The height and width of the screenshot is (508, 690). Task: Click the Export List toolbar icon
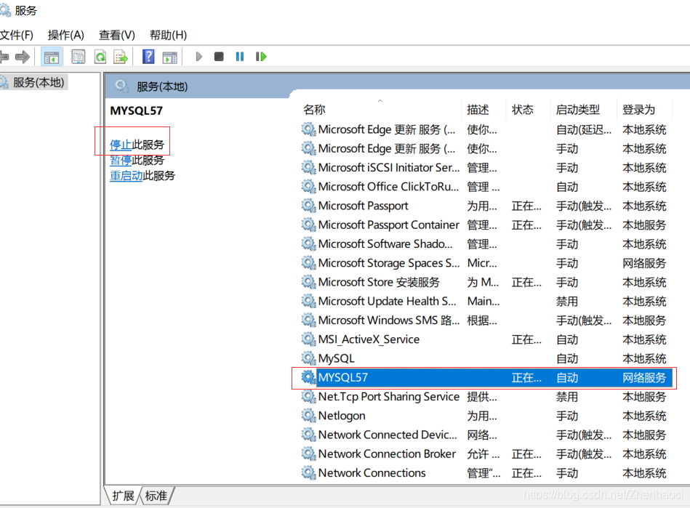point(121,56)
